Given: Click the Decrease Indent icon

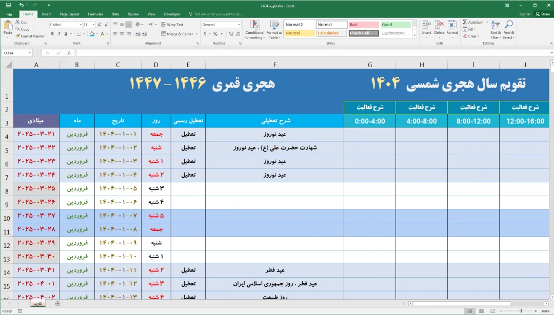Looking at the screenshot, I should click(x=138, y=34).
